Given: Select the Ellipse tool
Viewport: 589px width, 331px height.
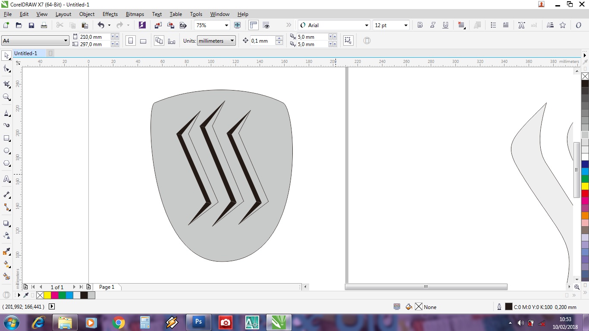Looking at the screenshot, I should pos(6,151).
